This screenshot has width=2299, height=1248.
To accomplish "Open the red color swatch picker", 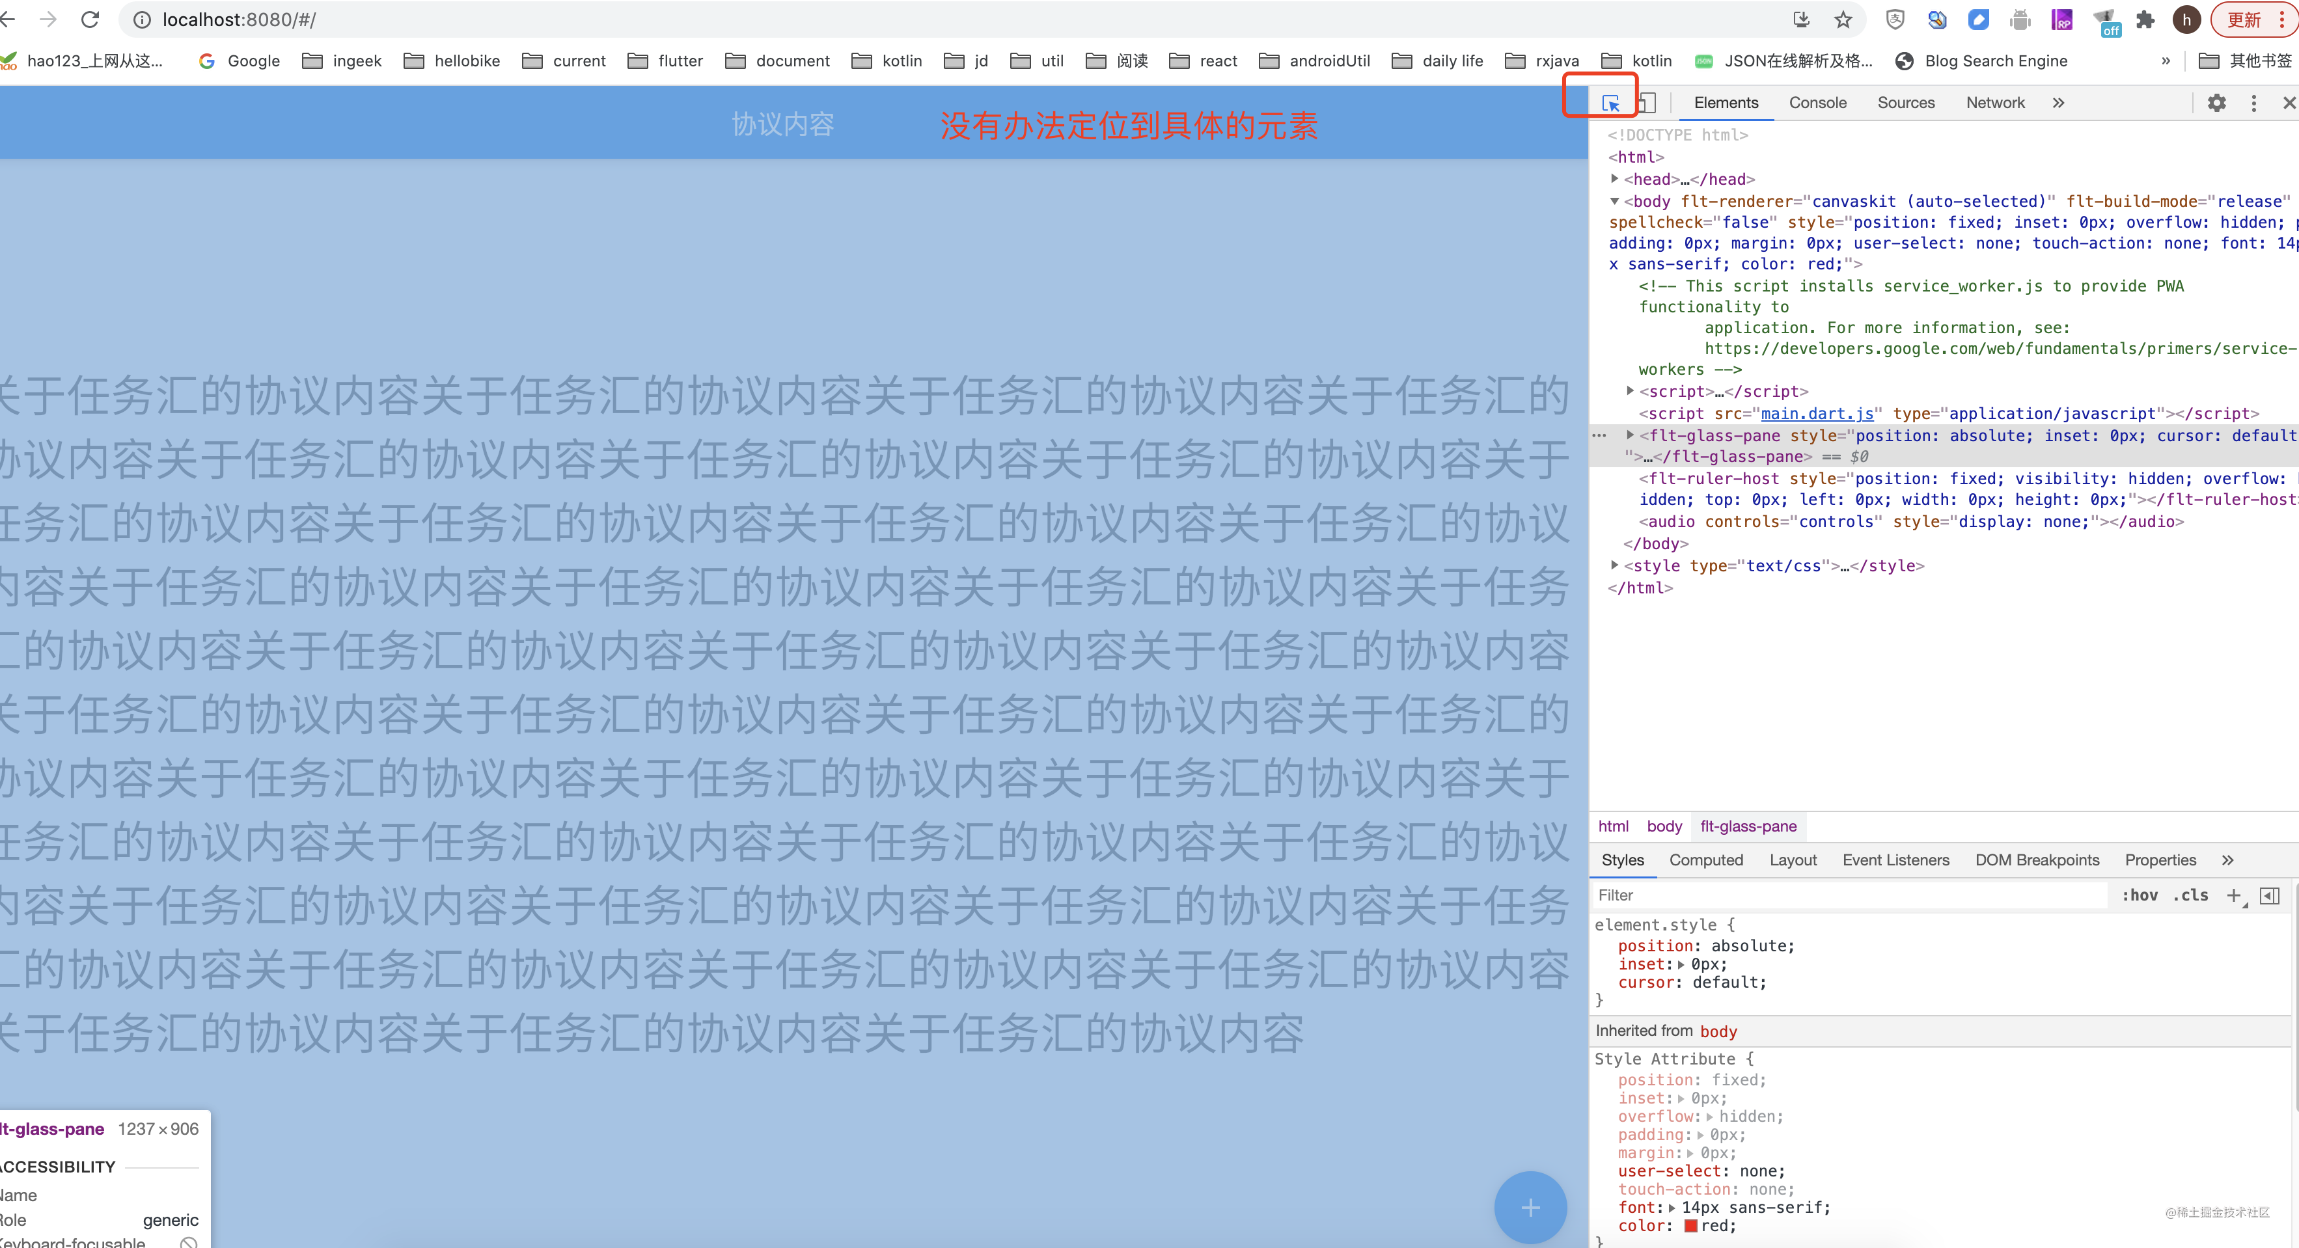I will click(x=1690, y=1226).
